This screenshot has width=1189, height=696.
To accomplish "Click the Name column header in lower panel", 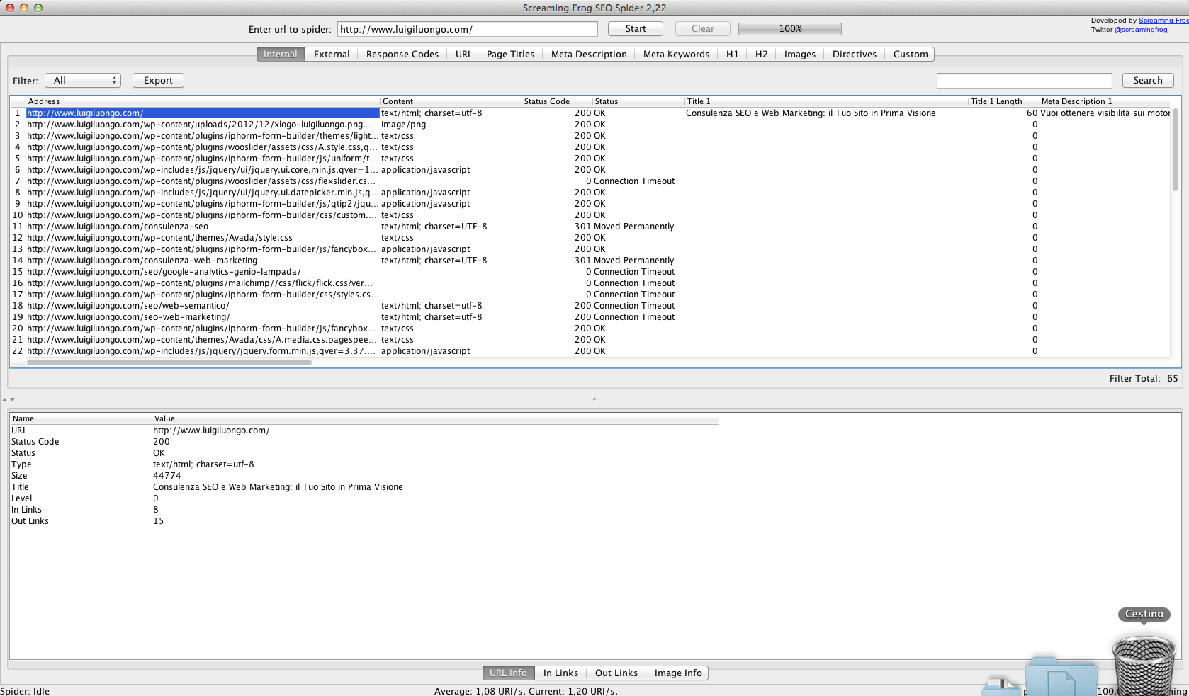I will pyautogui.click(x=81, y=418).
